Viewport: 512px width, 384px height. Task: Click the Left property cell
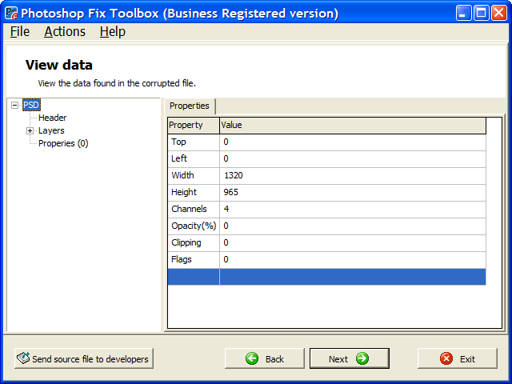click(x=194, y=158)
